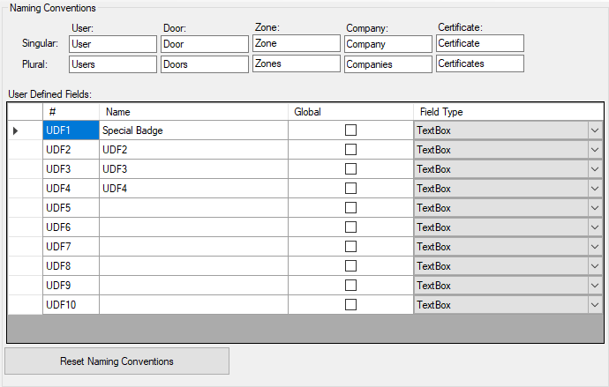This screenshot has height=387, width=609.
Task: Open the Field Type dropdown for UDF8
Action: coord(595,266)
